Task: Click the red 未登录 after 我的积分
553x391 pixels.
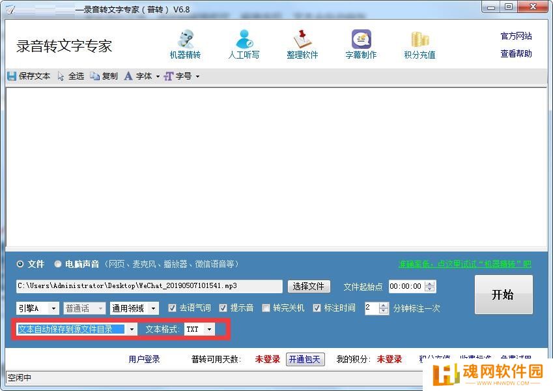Action: click(x=390, y=359)
